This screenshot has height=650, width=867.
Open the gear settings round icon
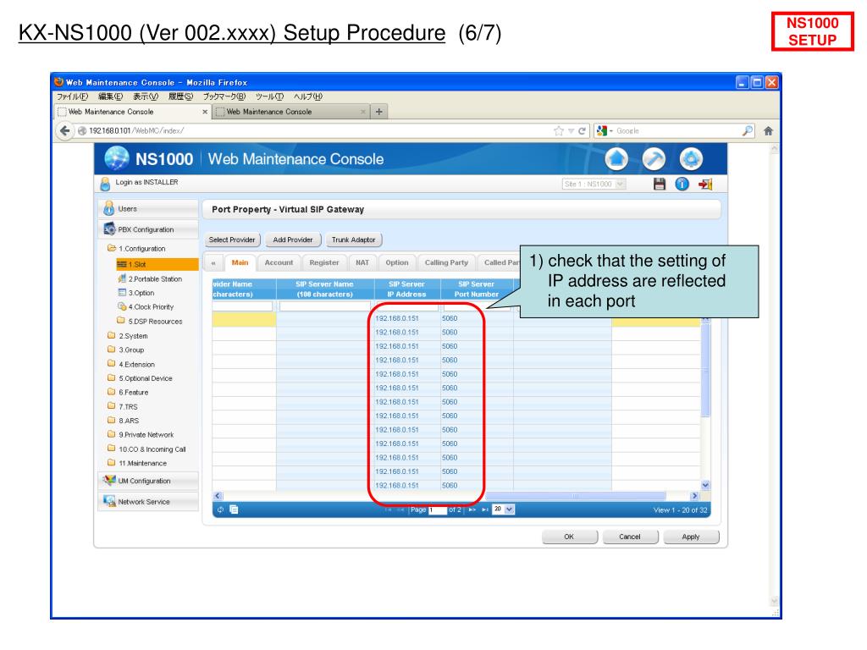691,159
